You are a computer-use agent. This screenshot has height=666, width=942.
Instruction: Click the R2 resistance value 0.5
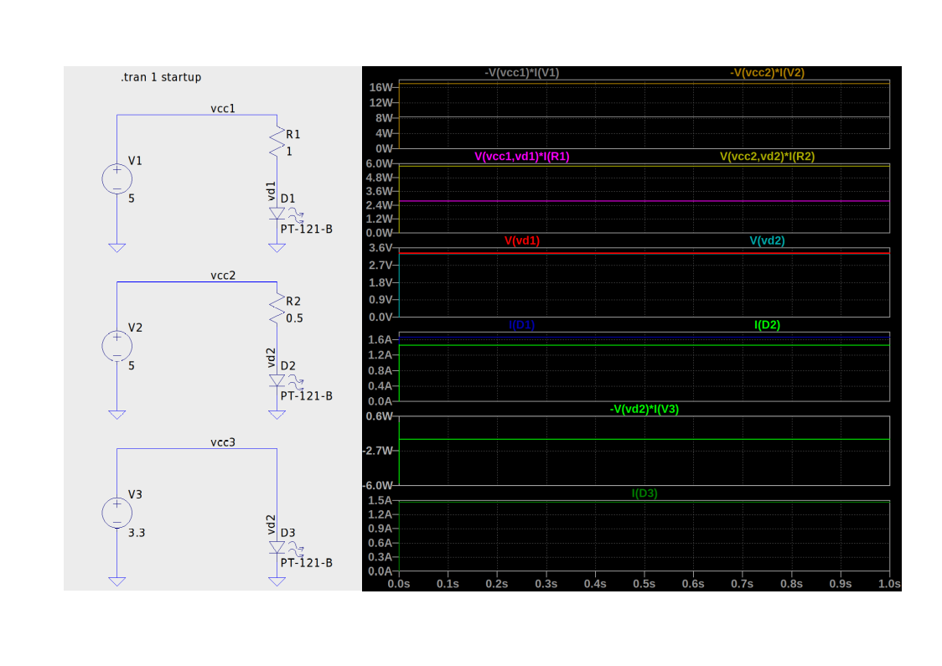click(x=294, y=318)
